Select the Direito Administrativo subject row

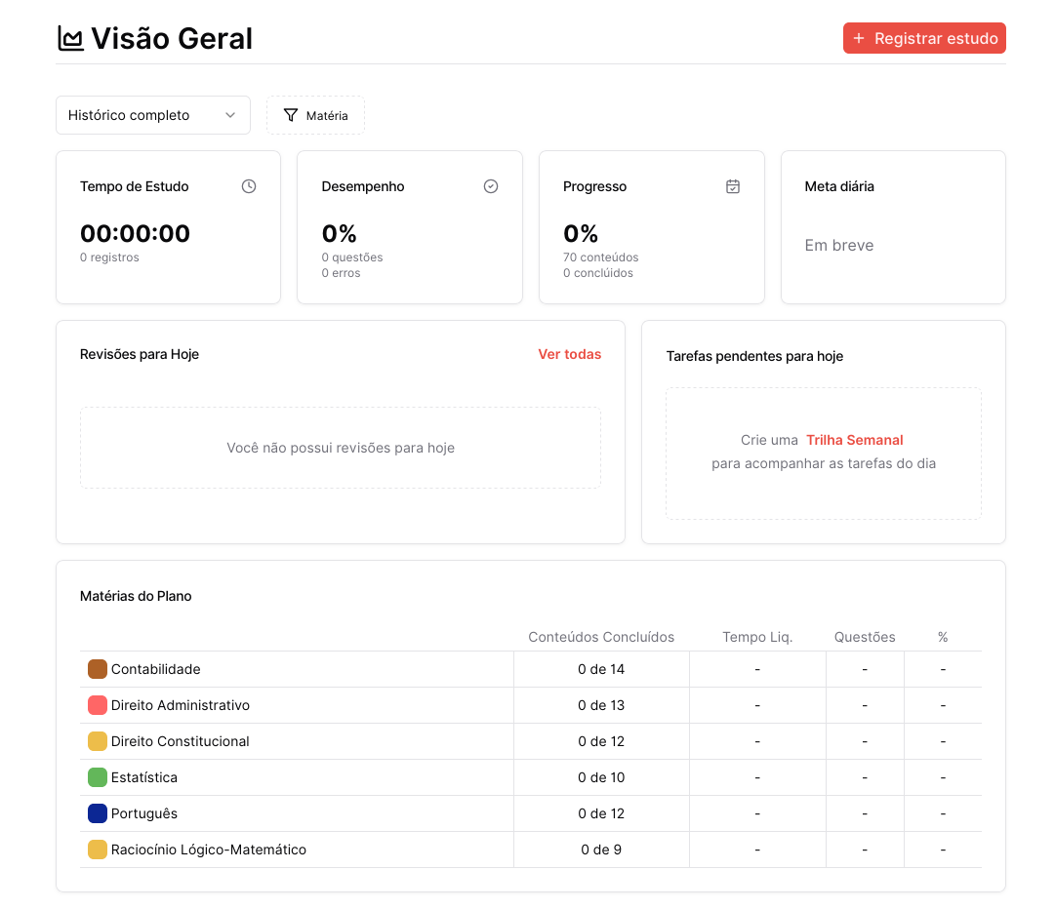181,705
